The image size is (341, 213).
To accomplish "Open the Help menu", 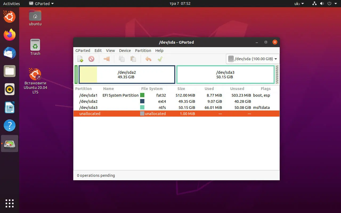I will (x=159, y=50).
